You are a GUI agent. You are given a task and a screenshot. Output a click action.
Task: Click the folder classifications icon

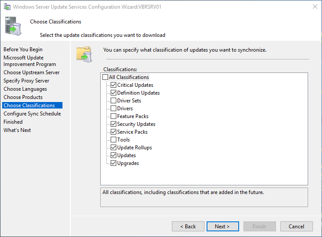[83, 54]
